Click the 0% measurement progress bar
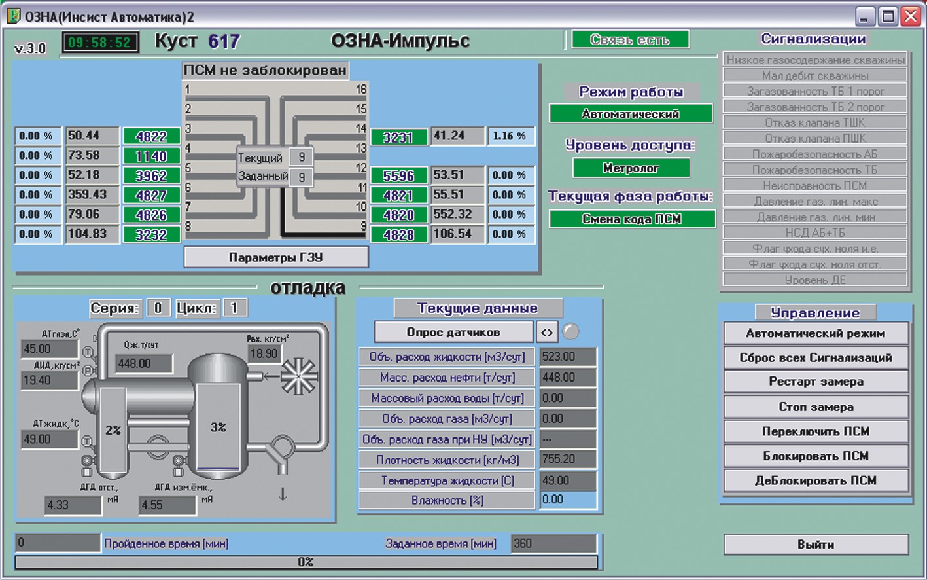927x580 pixels. tap(306, 562)
